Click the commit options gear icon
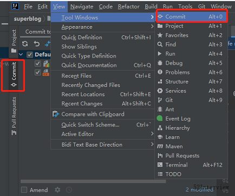 (57, 190)
